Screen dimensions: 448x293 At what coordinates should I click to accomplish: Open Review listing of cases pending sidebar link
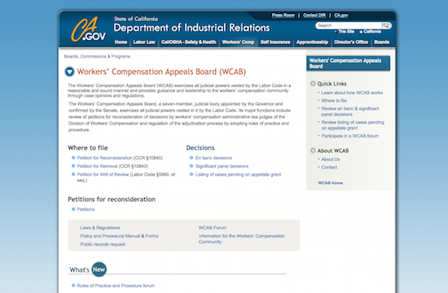(353, 125)
